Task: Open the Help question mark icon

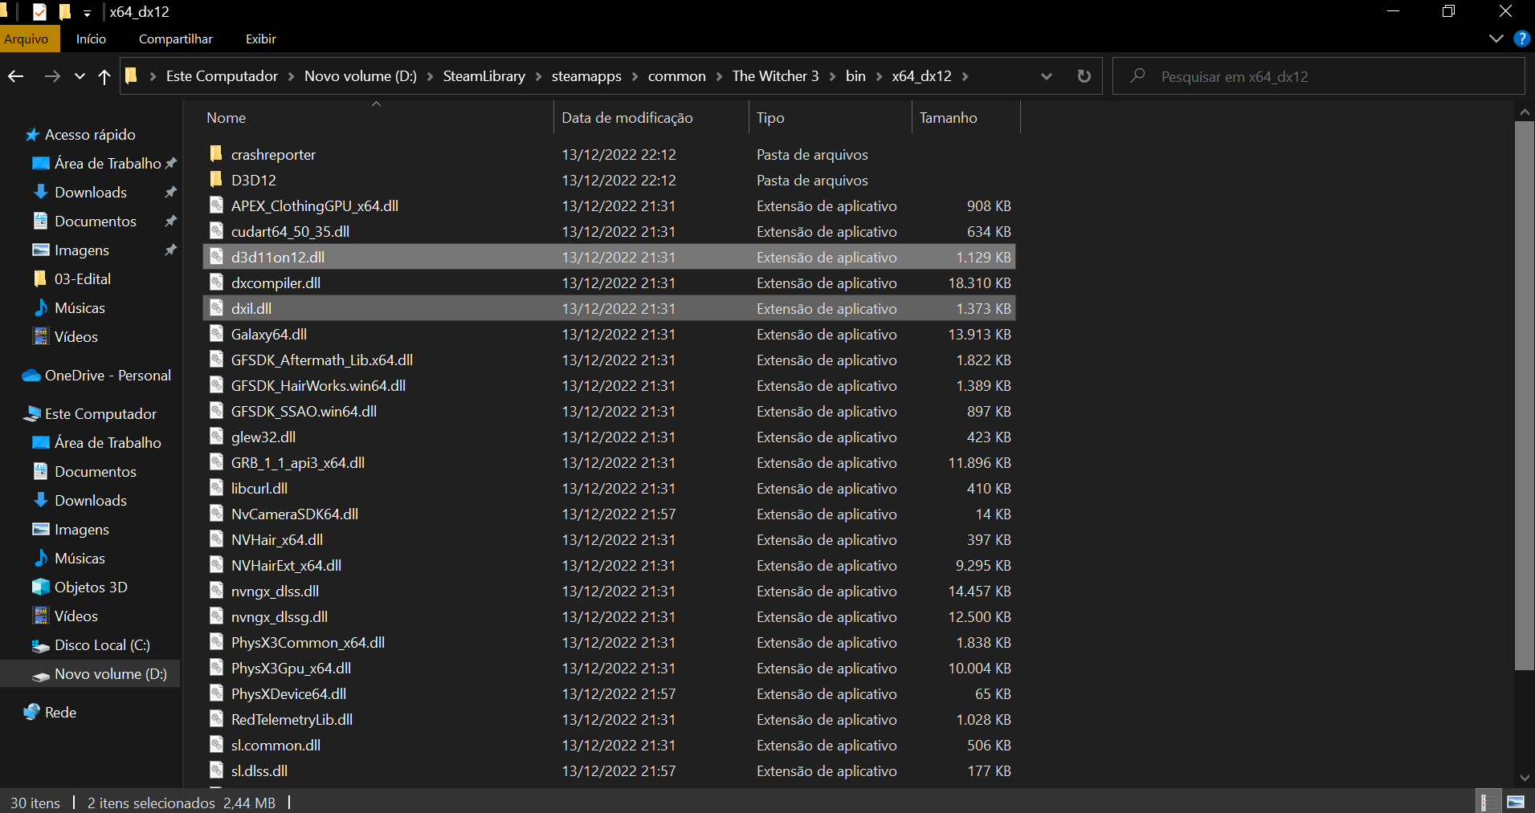Action: [1521, 39]
